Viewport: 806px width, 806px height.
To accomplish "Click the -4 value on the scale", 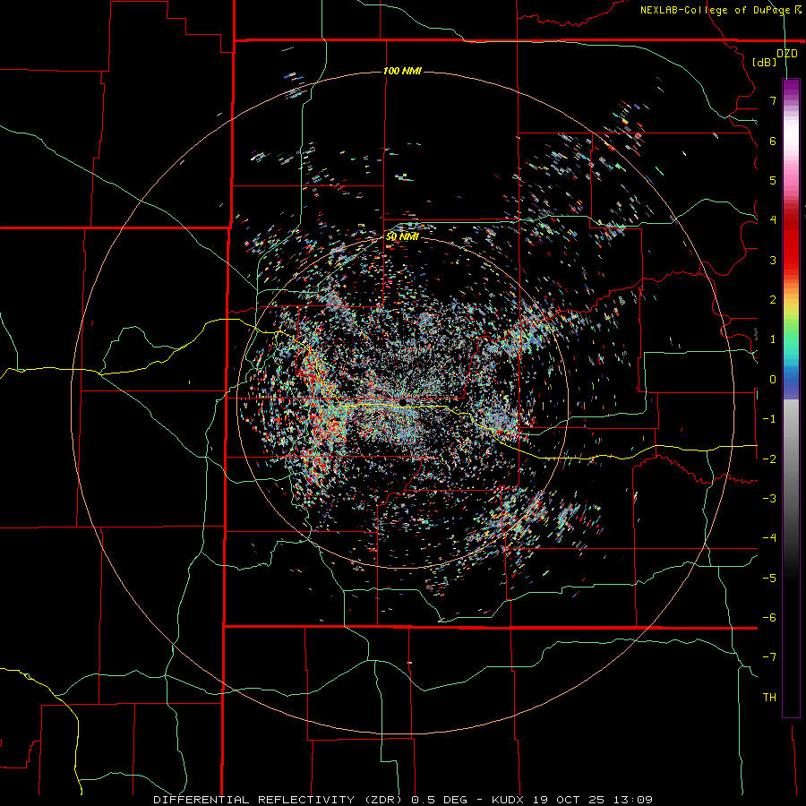I will click(x=769, y=538).
